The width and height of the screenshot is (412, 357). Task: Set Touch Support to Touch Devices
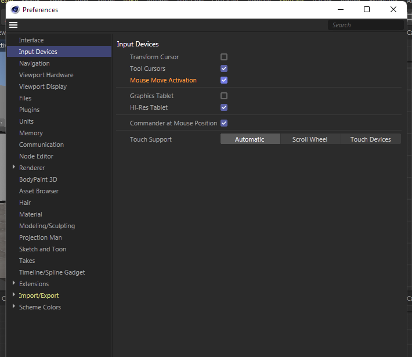click(x=371, y=139)
